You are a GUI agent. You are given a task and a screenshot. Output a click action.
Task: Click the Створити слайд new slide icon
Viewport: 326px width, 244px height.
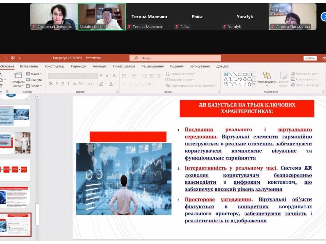click(18, 75)
